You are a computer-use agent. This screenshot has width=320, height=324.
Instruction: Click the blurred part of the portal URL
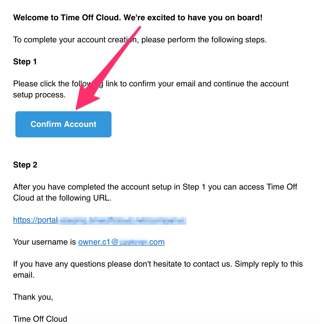[x=122, y=220]
